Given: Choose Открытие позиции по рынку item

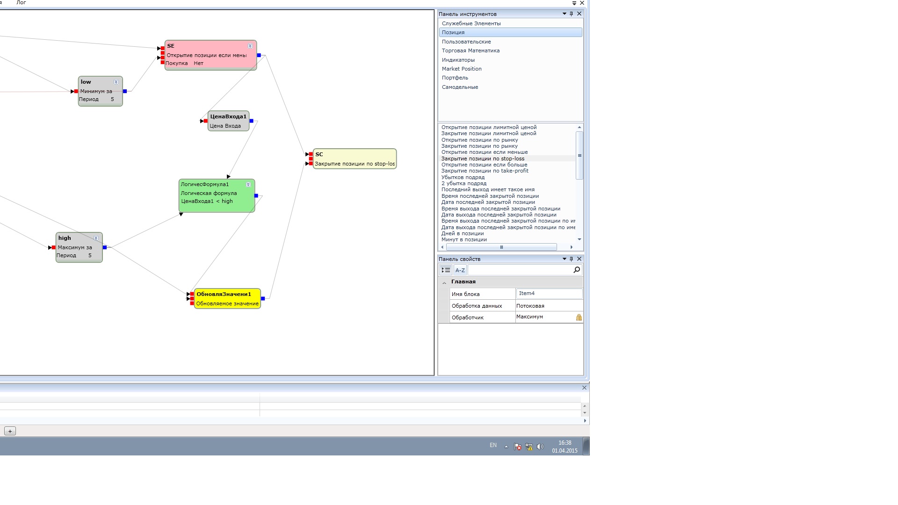Looking at the screenshot, I should 479,140.
